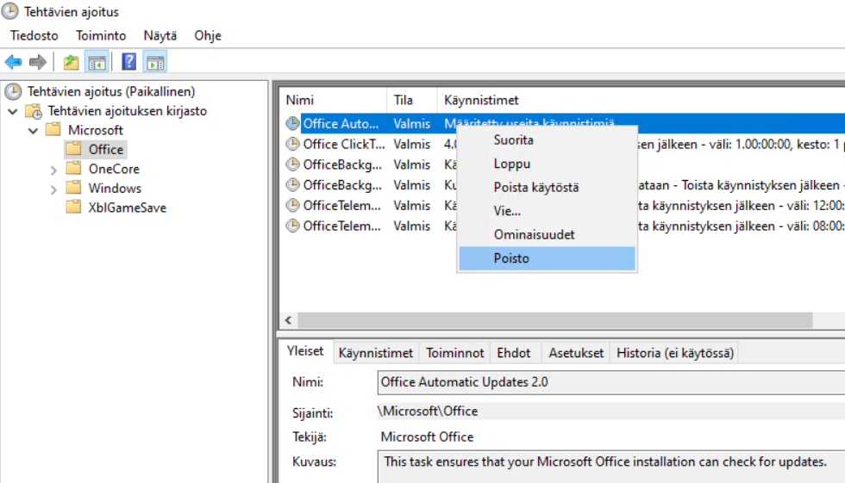Click the clock icon of Office ClickT... task
Screen dimensions: 845x483
tap(292, 144)
